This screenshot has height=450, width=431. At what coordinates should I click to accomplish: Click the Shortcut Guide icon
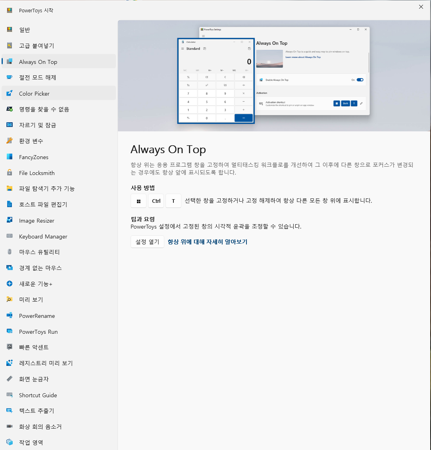pyautogui.click(x=10, y=394)
